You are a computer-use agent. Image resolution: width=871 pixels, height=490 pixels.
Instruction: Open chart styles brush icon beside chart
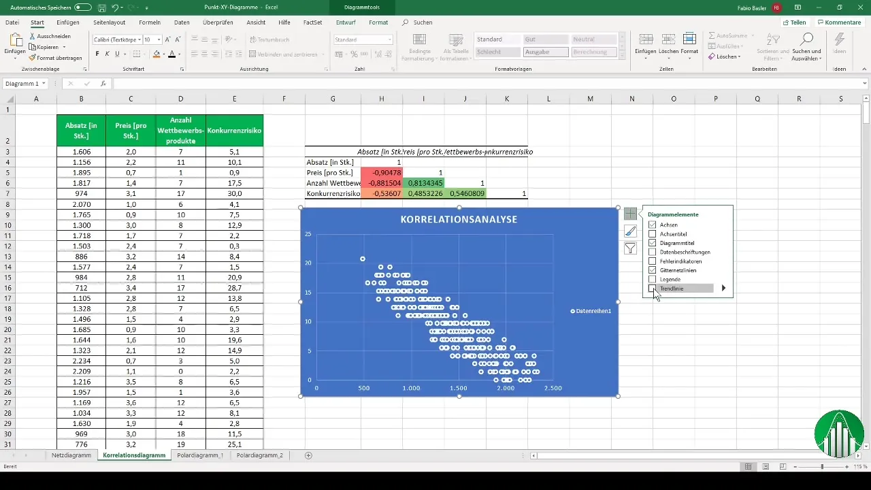(630, 231)
